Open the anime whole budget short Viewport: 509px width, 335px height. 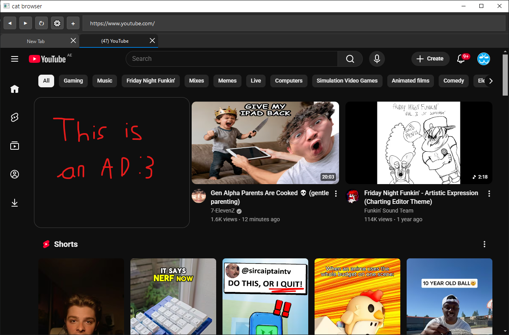[x=357, y=297]
